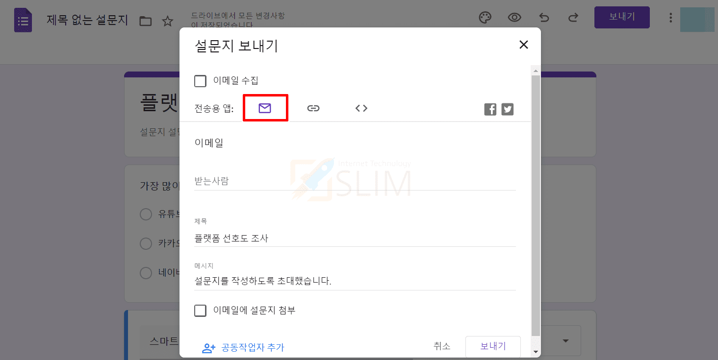
Task: Enable the 이메일 수집 checkbox
Action: click(x=200, y=81)
